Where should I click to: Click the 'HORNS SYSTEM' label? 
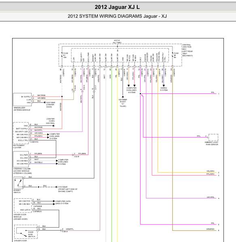point(164,89)
